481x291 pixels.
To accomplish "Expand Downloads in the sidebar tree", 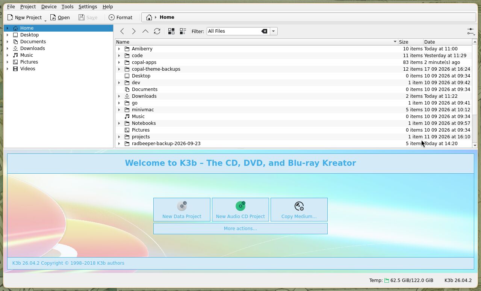I will (x=8, y=48).
